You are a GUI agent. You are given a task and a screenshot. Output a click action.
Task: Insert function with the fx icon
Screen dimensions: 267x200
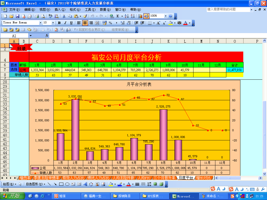click(x=47, y=35)
